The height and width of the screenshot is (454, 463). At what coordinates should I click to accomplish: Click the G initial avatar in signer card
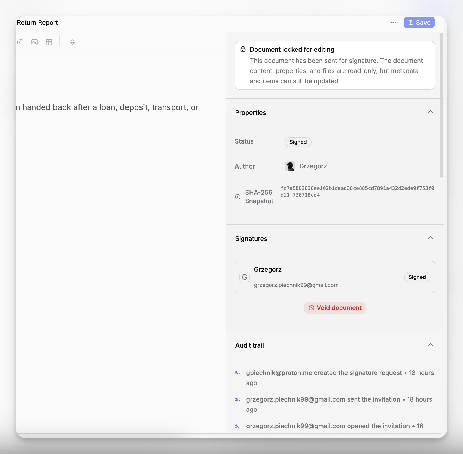tap(245, 277)
